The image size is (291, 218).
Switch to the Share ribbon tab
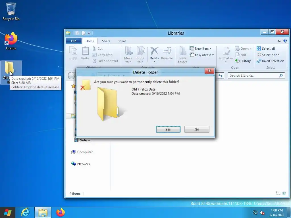pos(106,41)
